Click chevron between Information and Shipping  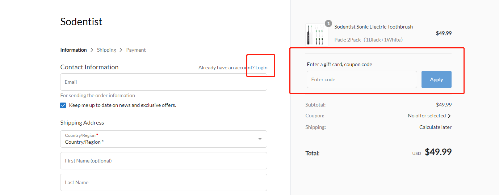[92, 50]
